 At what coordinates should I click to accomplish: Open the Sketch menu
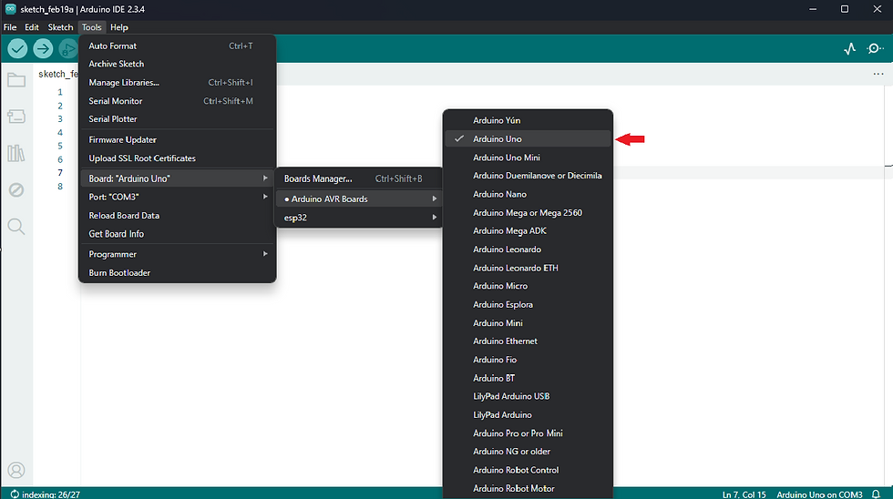pyautogui.click(x=60, y=27)
